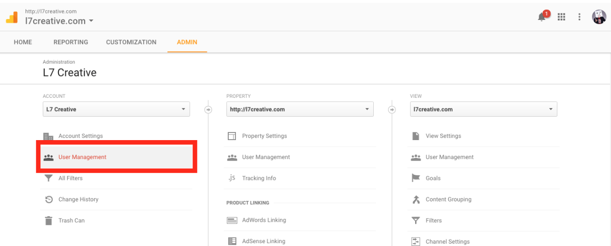This screenshot has width=611, height=246.
Task: Open Property Settings
Action: click(x=264, y=136)
